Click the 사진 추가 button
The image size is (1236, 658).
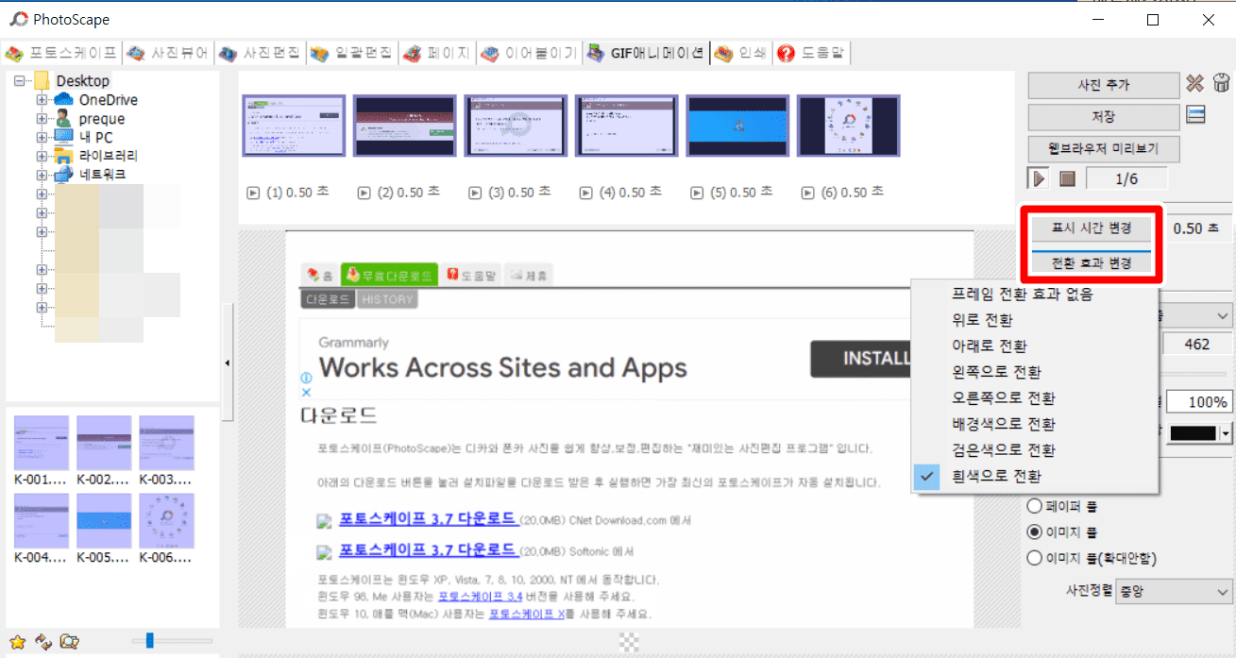[1104, 85]
